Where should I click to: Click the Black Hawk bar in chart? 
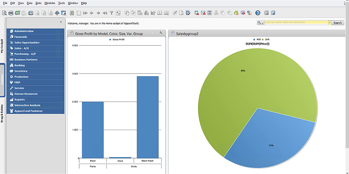click(148, 117)
